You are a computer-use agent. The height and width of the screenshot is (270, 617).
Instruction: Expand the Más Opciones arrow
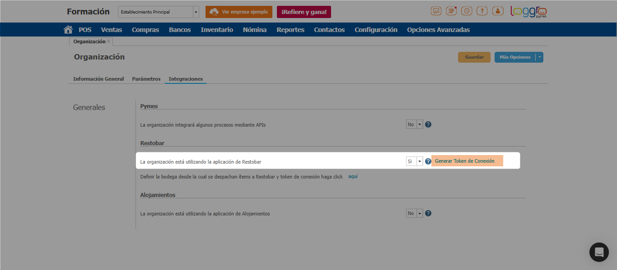click(539, 57)
